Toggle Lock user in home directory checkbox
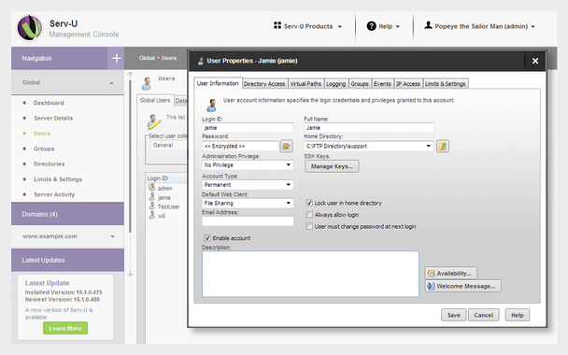The width and height of the screenshot is (568, 355). [309, 203]
